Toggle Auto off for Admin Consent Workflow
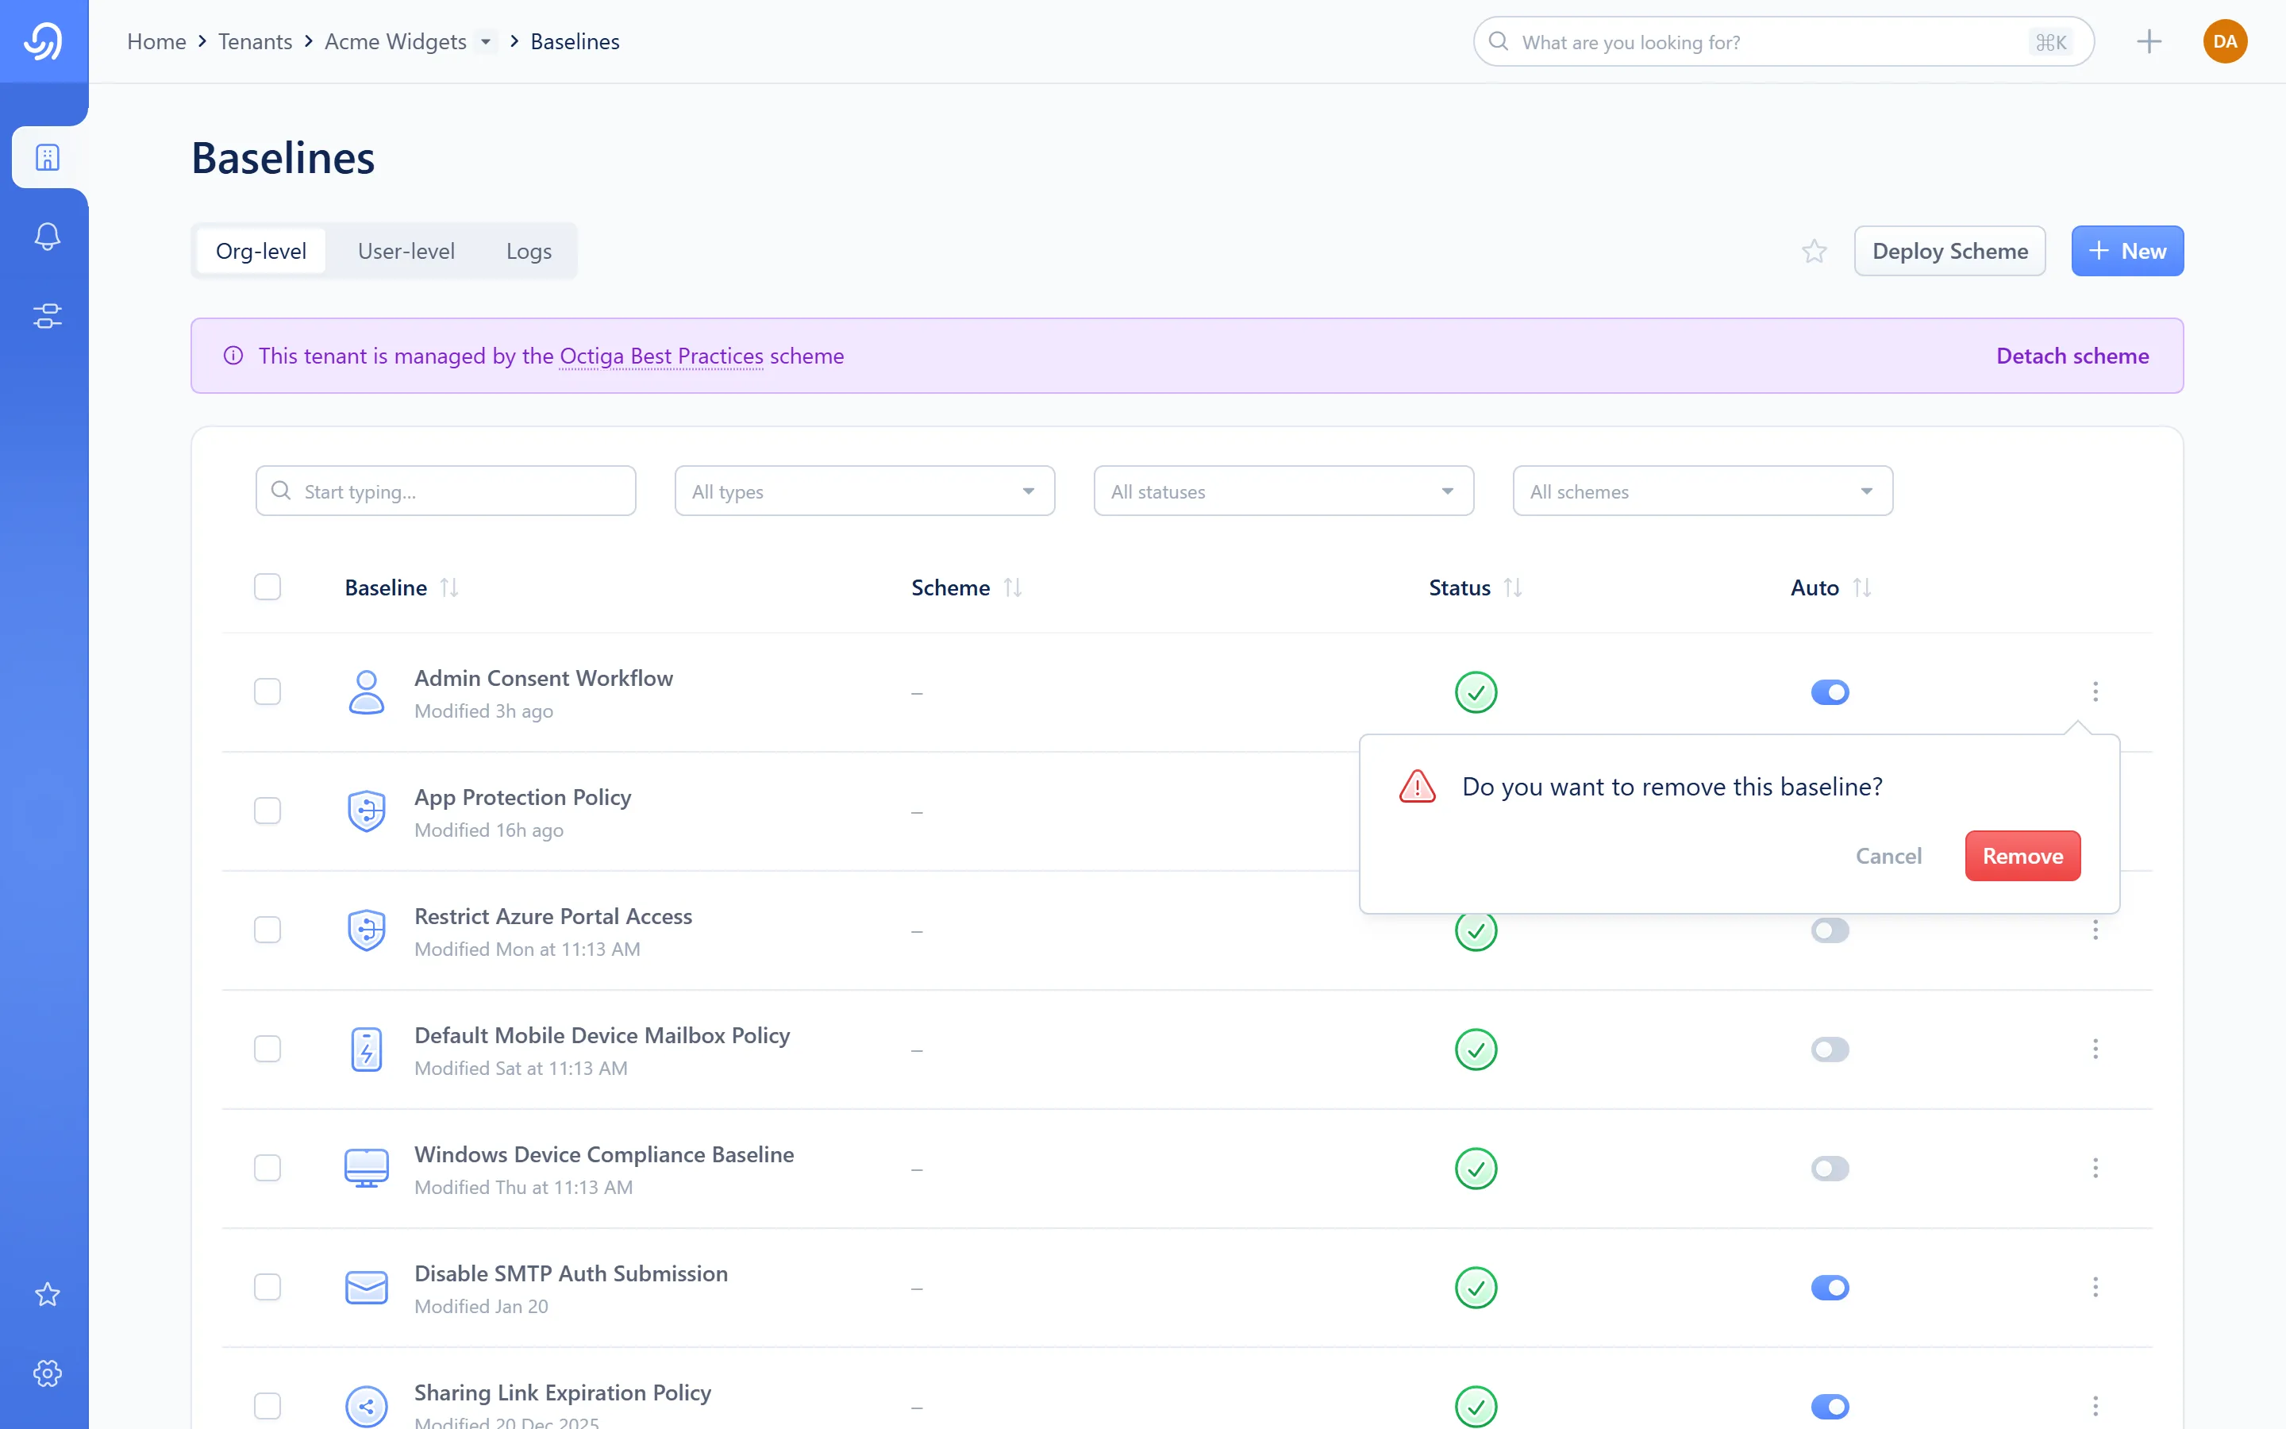Screen dimensions: 2286x1429 (x=1830, y=691)
